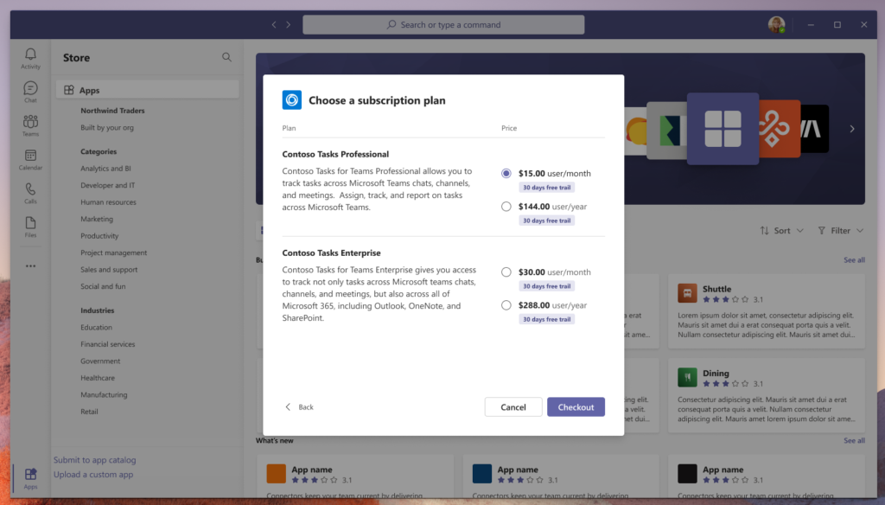885x505 pixels.
Task: Click the Shuttle app title
Action: (x=716, y=289)
